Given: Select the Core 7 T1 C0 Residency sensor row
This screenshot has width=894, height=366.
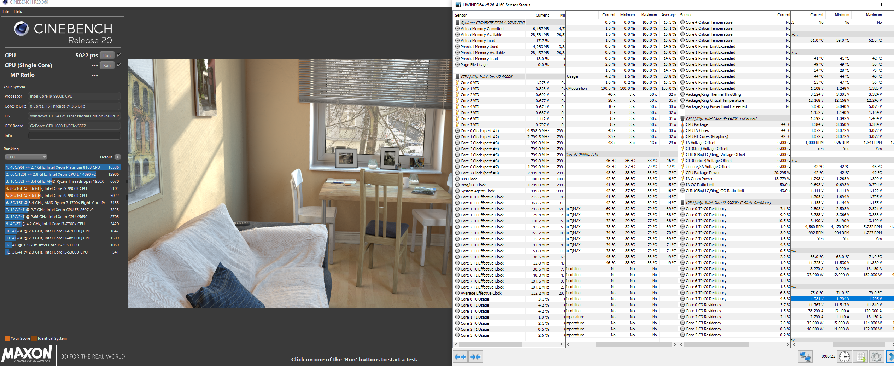Looking at the screenshot, I should pos(735,299).
